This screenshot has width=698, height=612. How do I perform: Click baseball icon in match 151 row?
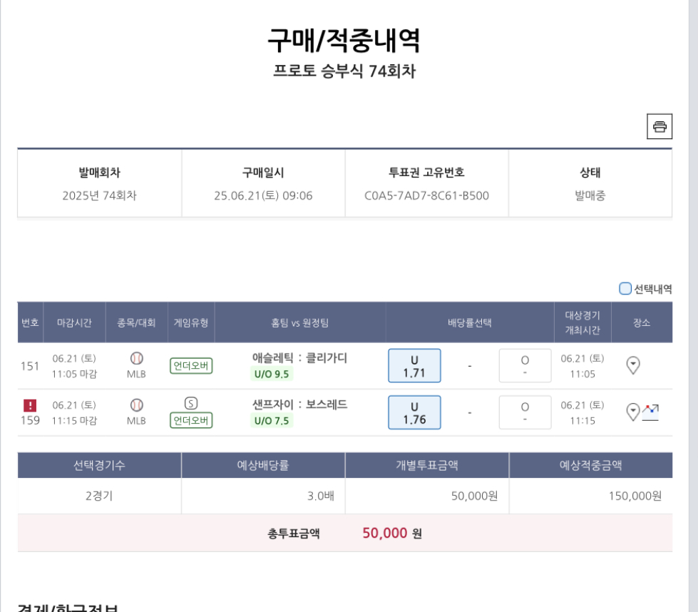point(136,358)
